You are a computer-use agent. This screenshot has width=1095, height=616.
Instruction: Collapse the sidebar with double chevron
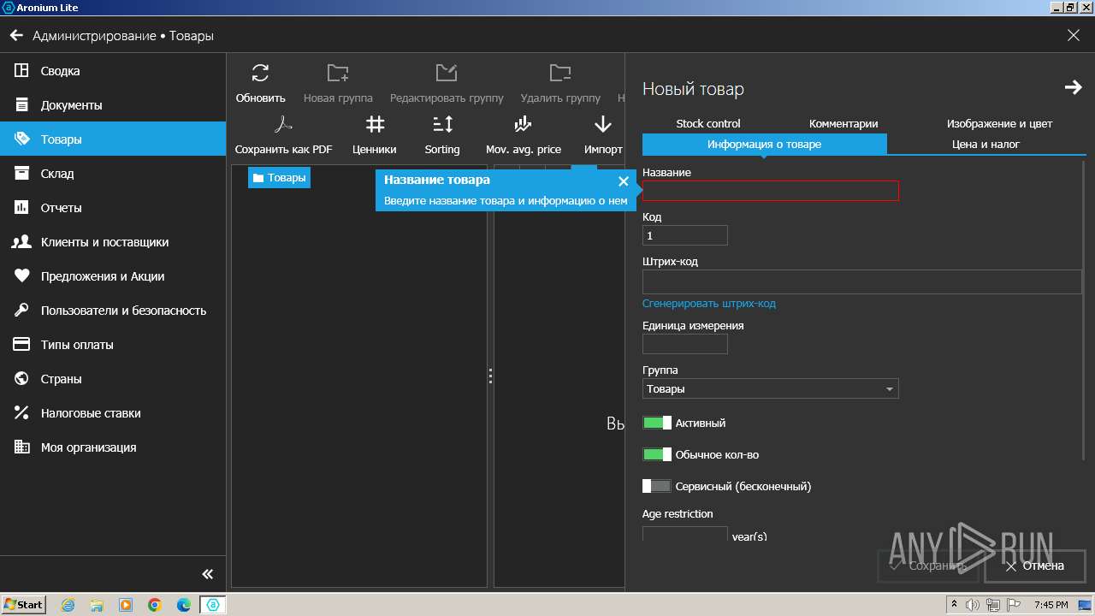[x=207, y=574]
